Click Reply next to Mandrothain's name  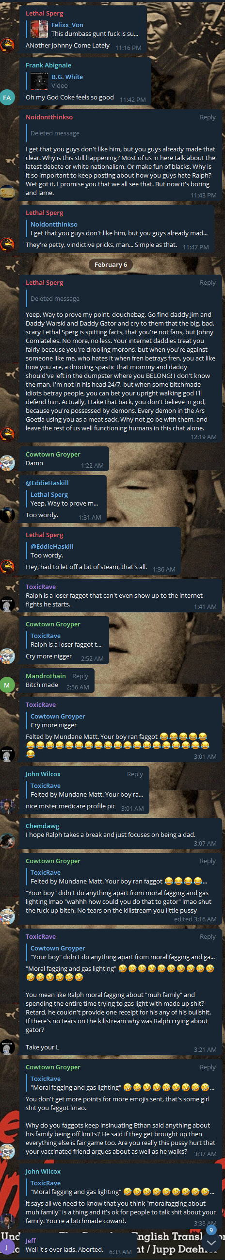80,676
